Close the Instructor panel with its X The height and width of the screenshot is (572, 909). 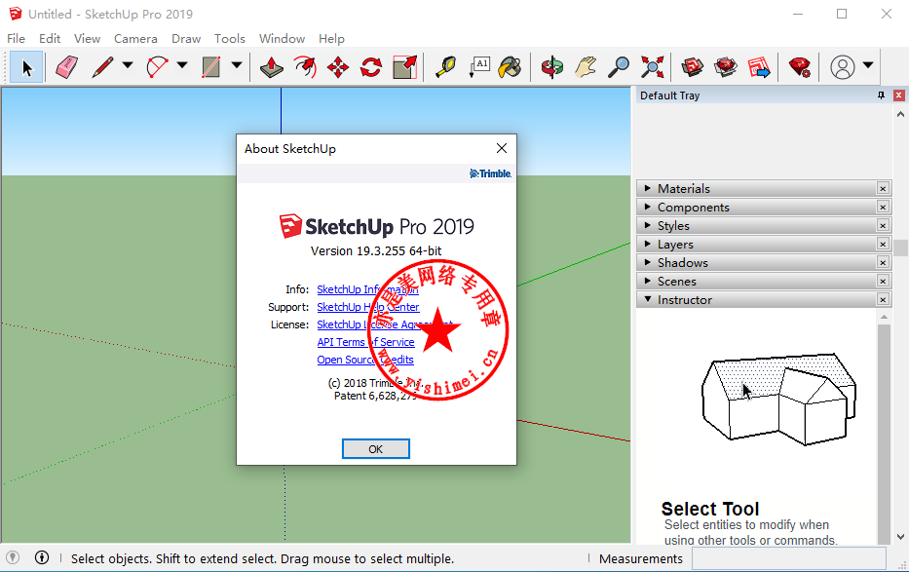click(883, 299)
